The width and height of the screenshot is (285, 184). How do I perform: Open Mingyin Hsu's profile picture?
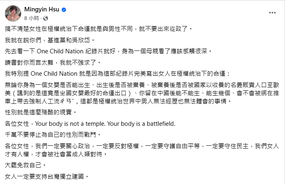(13, 13)
